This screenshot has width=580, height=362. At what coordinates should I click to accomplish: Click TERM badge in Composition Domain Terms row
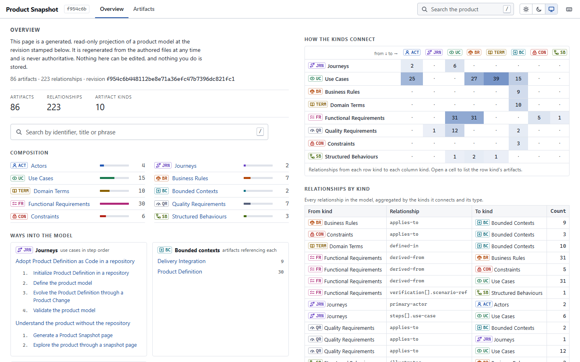tap(21, 191)
